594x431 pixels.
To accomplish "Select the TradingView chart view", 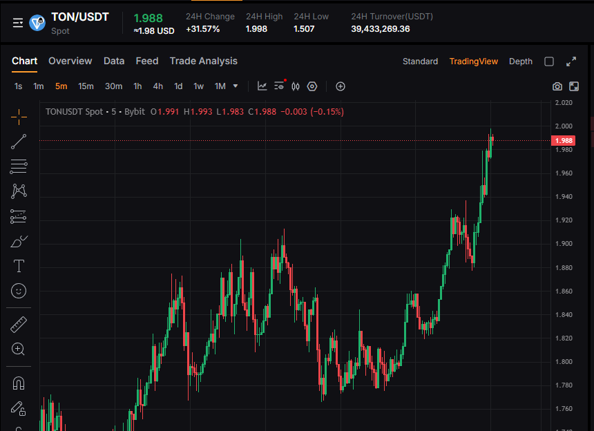I will click(474, 61).
